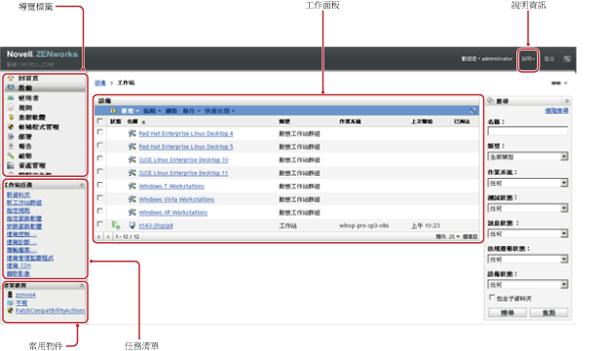Go to previous page in devices list

click(x=99, y=236)
